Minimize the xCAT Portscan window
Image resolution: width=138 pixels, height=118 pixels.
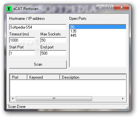(101, 7)
